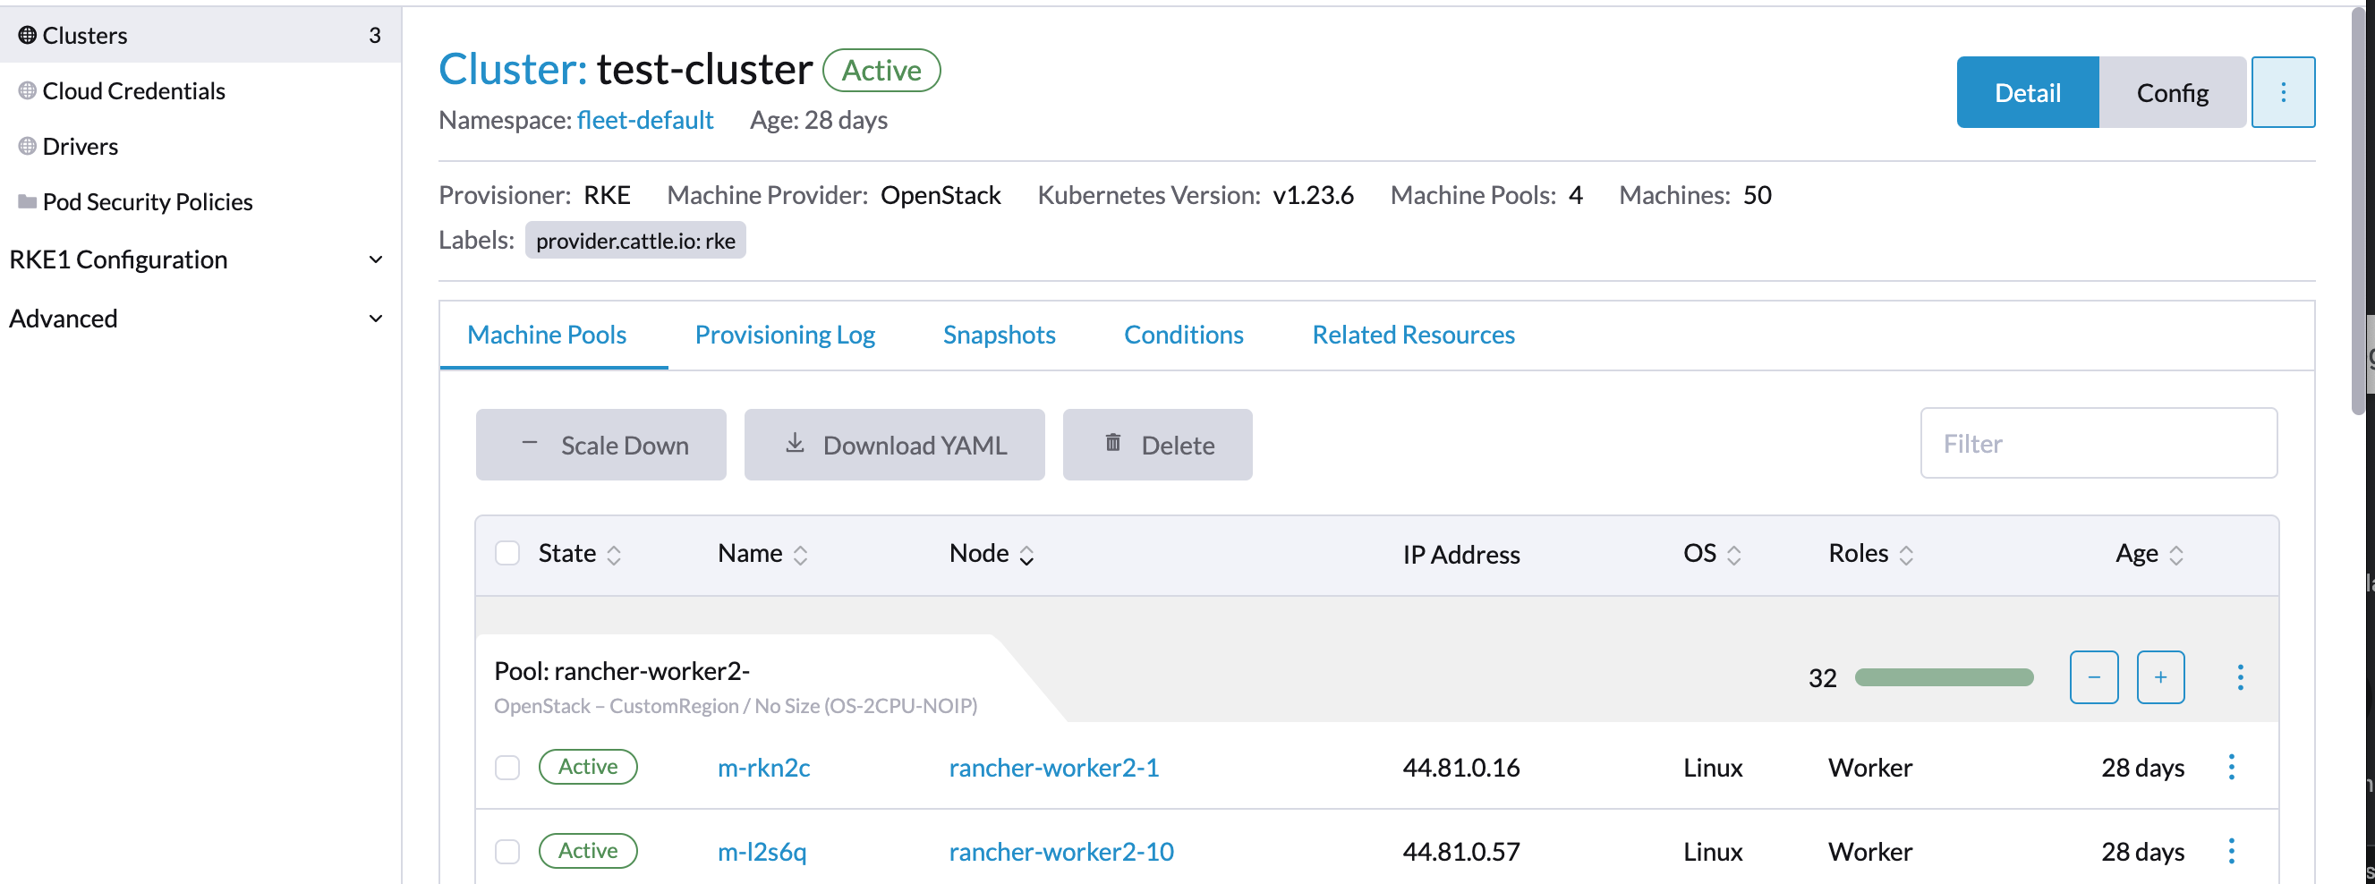The width and height of the screenshot is (2375, 884).
Task: Open the Snapshots tab
Action: 1000,334
